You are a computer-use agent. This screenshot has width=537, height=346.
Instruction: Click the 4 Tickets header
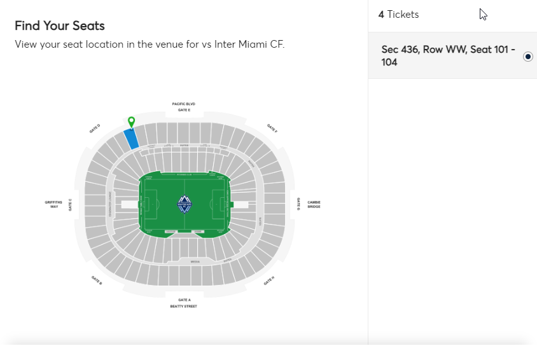click(x=398, y=15)
